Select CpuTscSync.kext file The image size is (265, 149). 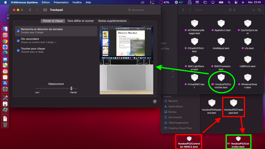(x=248, y=27)
